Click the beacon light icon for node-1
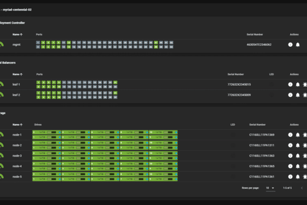The height and width of the screenshot is (205, 307). click(305, 135)
